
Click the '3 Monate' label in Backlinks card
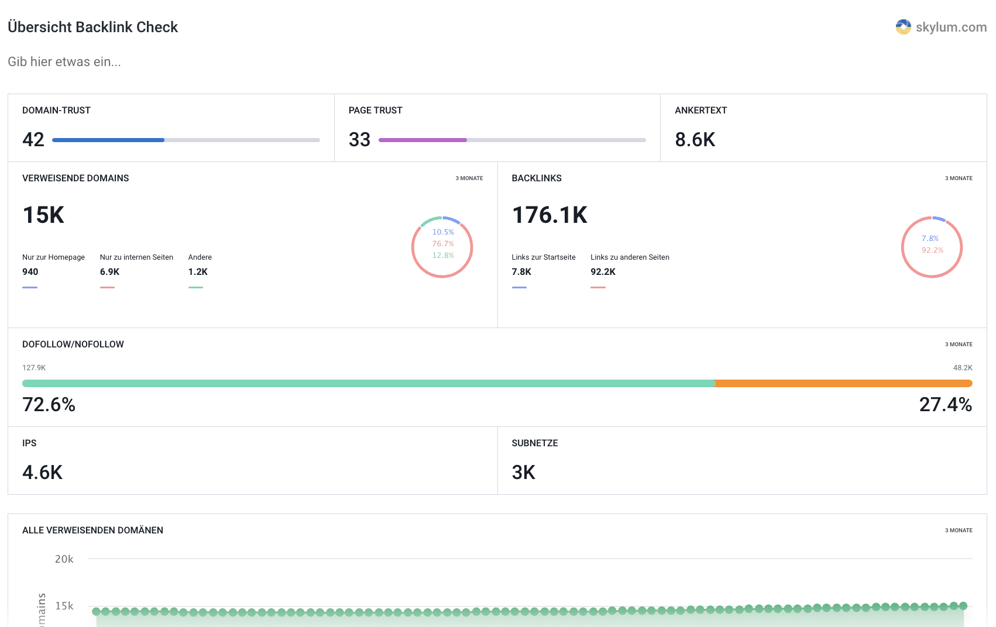click(x=959, y=178)
